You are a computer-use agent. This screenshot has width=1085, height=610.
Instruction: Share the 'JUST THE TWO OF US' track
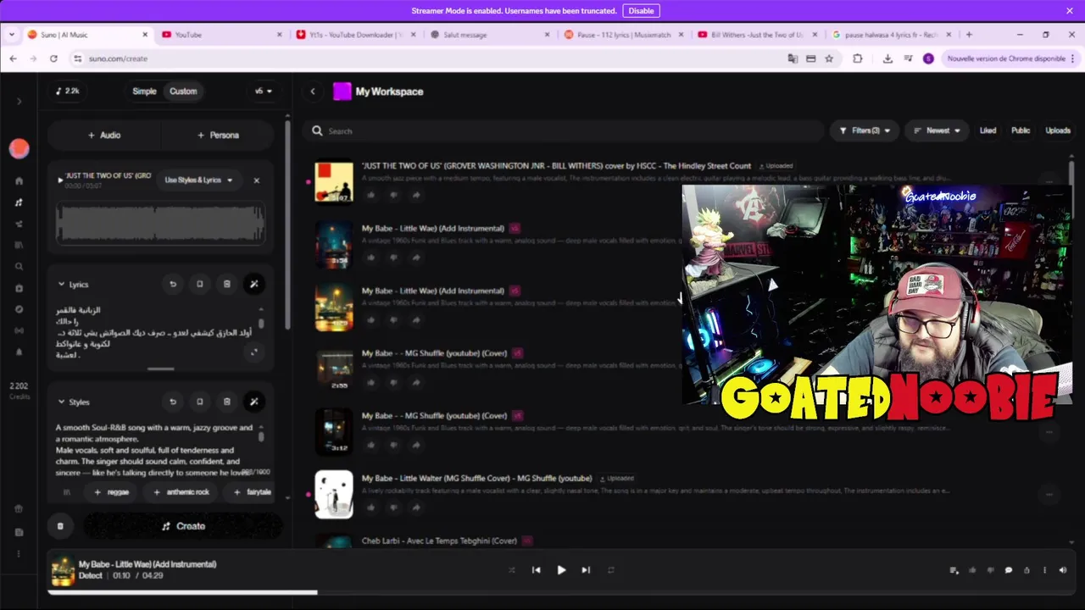416,196
